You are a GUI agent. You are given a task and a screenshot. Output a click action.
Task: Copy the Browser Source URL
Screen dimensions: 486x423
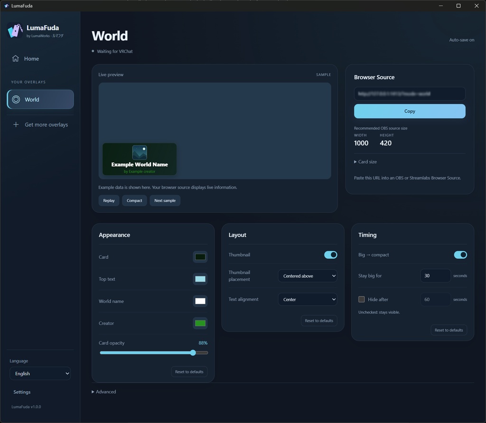click(410, 111)
